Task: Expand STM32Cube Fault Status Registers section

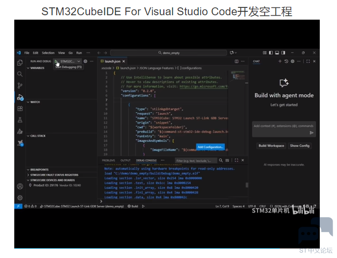Action: [x=54, y=174]
